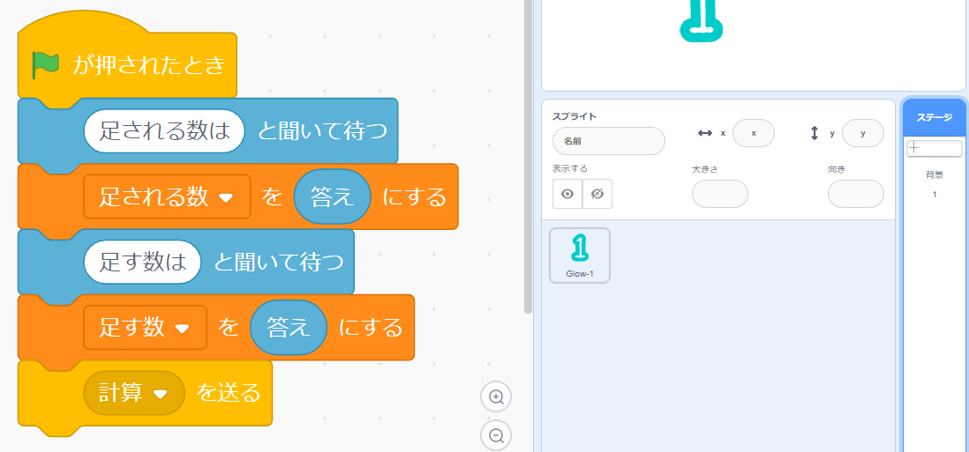Screen dimensions: 969x452
Task: Click the zoom out magnifier icon
Action: tap(496, 435)
